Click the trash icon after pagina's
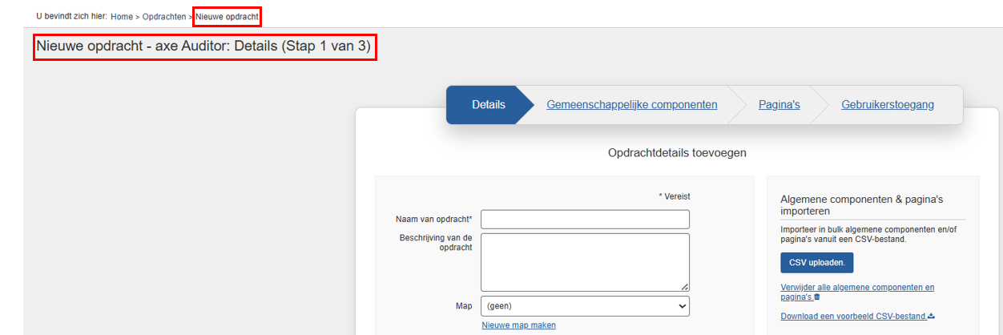The width and height of the screenshot is (1003, 335). coord(817,297)
